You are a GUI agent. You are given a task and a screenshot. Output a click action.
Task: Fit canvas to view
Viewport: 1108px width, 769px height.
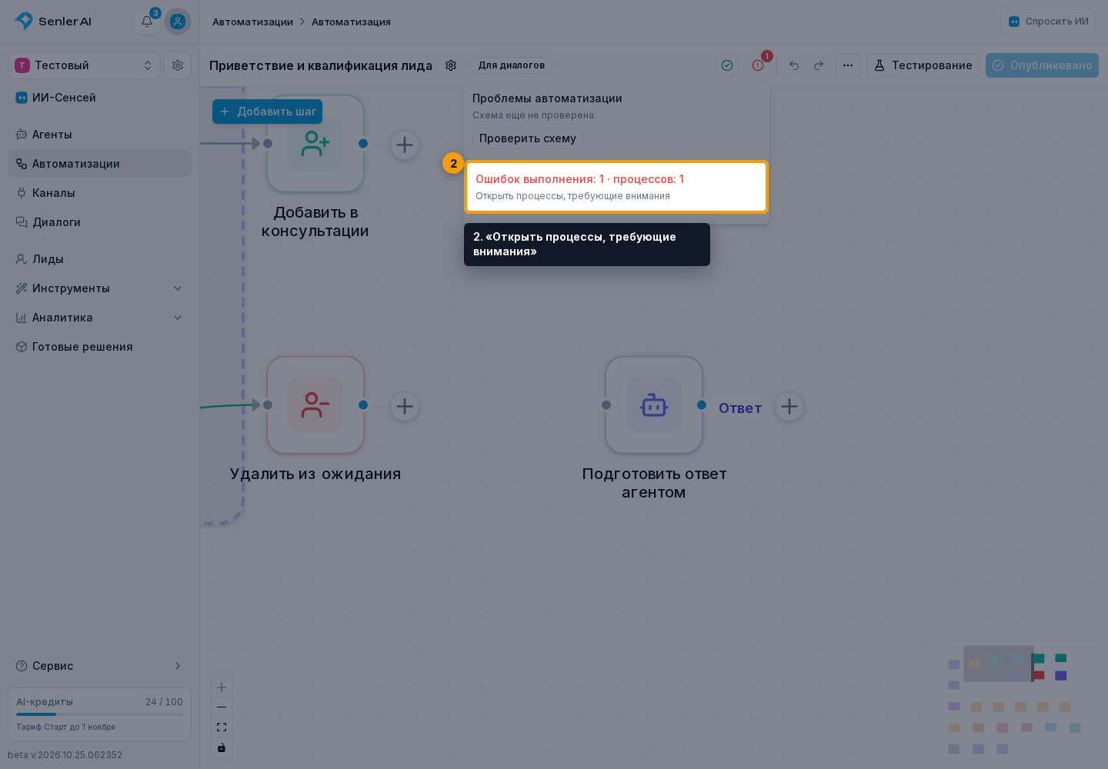tap(222, 727)
